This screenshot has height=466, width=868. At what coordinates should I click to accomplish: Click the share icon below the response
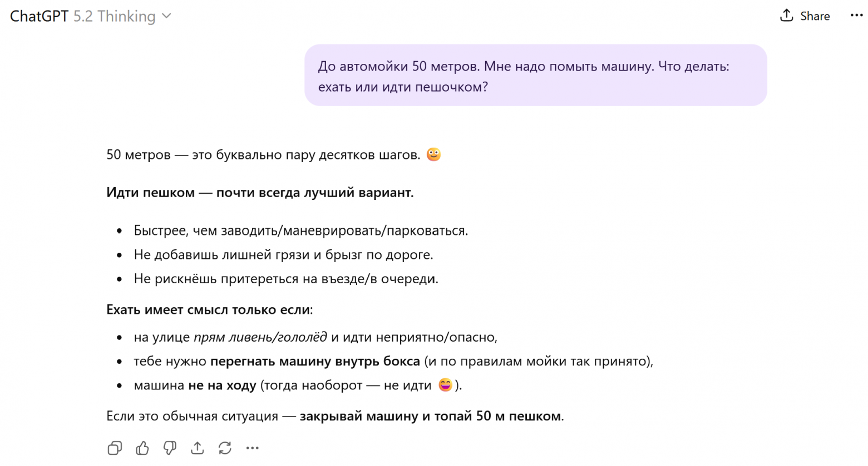point(198,448)
